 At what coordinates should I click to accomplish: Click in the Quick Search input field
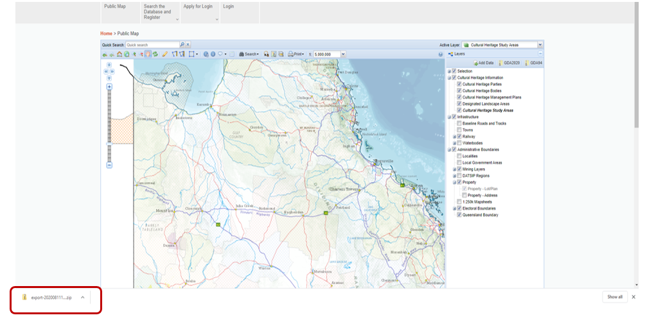click(152, 44)
